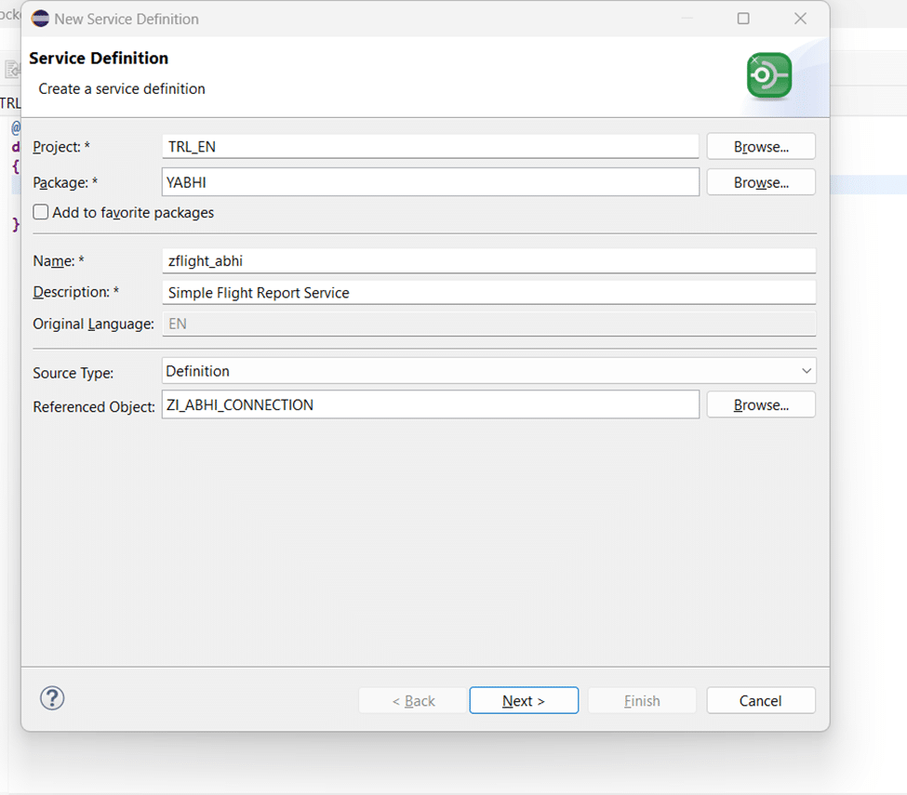Screen dimensions: 907x795
Task: Click the Referenced Object field ZI_ABHI_CONNECTION
Action: tap(430, 404)
